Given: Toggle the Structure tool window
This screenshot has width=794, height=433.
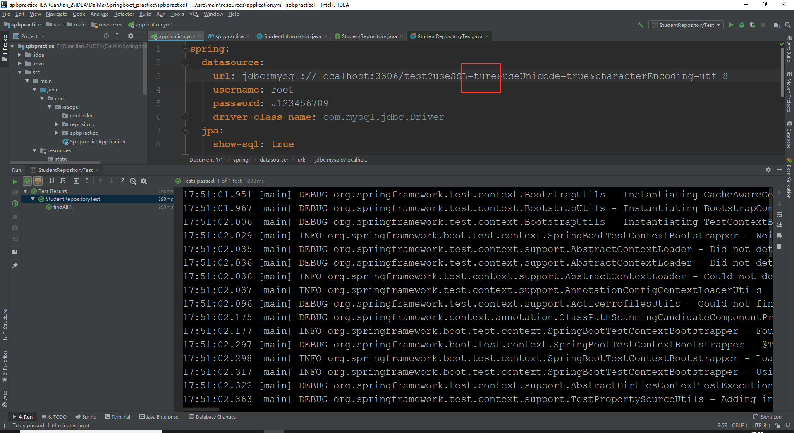Looking at the screenshot, I should pyautogui.click(x=5, y=325).
